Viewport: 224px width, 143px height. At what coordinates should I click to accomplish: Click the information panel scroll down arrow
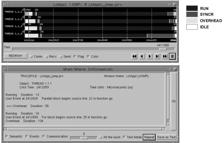pyautogui.click(x=168, y=124)
